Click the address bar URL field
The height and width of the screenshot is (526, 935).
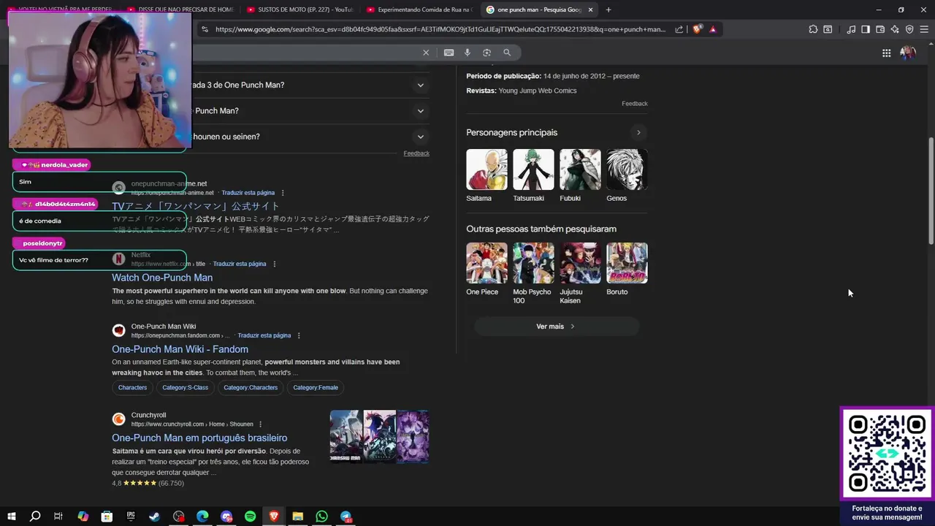[440, 29]
